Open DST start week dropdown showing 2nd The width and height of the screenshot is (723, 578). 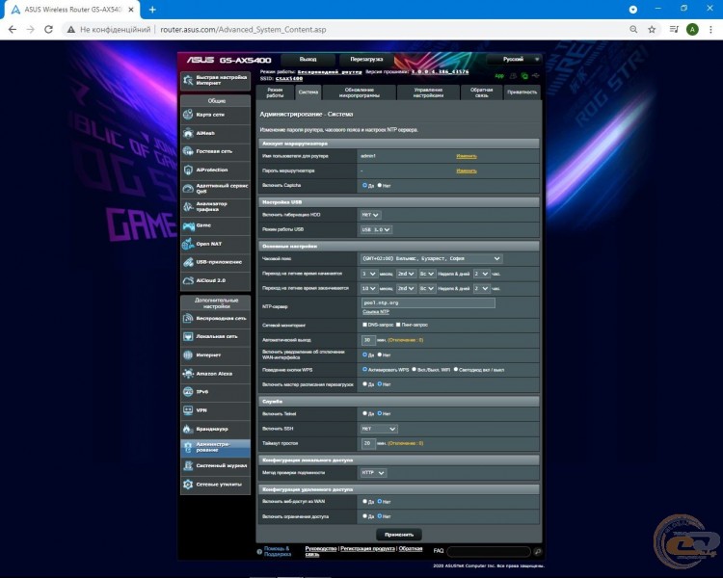click(x=406, y=274)
